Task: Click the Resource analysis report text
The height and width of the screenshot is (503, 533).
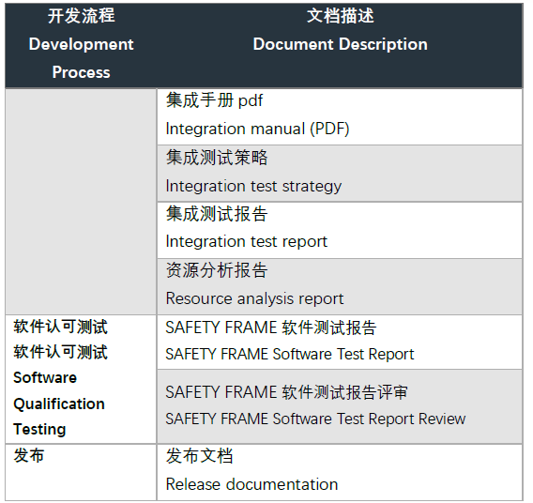Action: click(254, 298)
